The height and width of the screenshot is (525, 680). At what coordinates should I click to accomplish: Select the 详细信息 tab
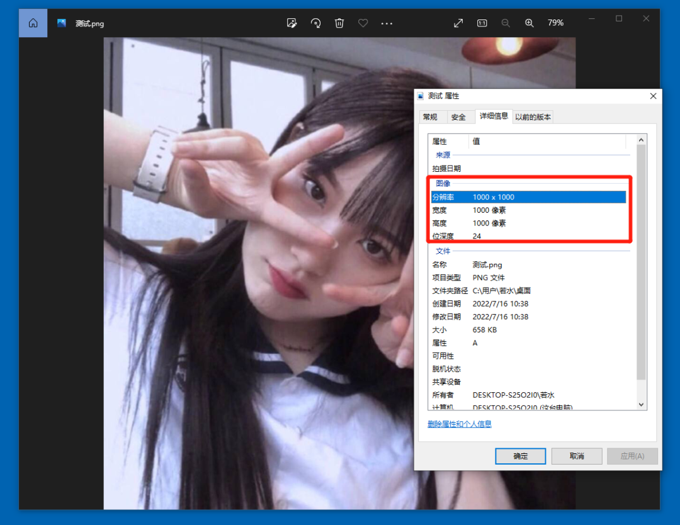494,116
